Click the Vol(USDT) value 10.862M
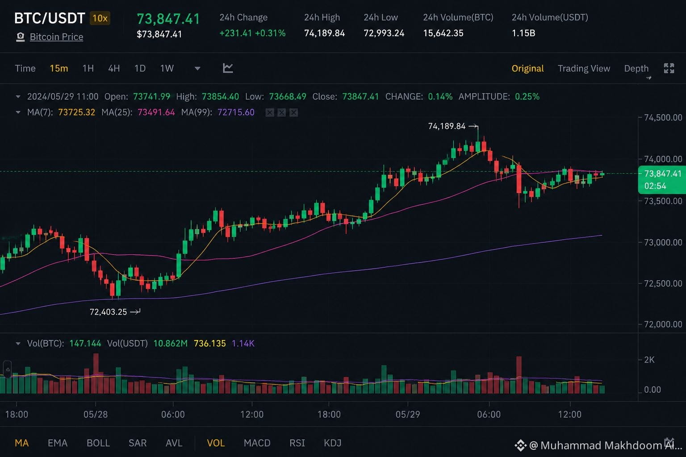 (170, 344)
